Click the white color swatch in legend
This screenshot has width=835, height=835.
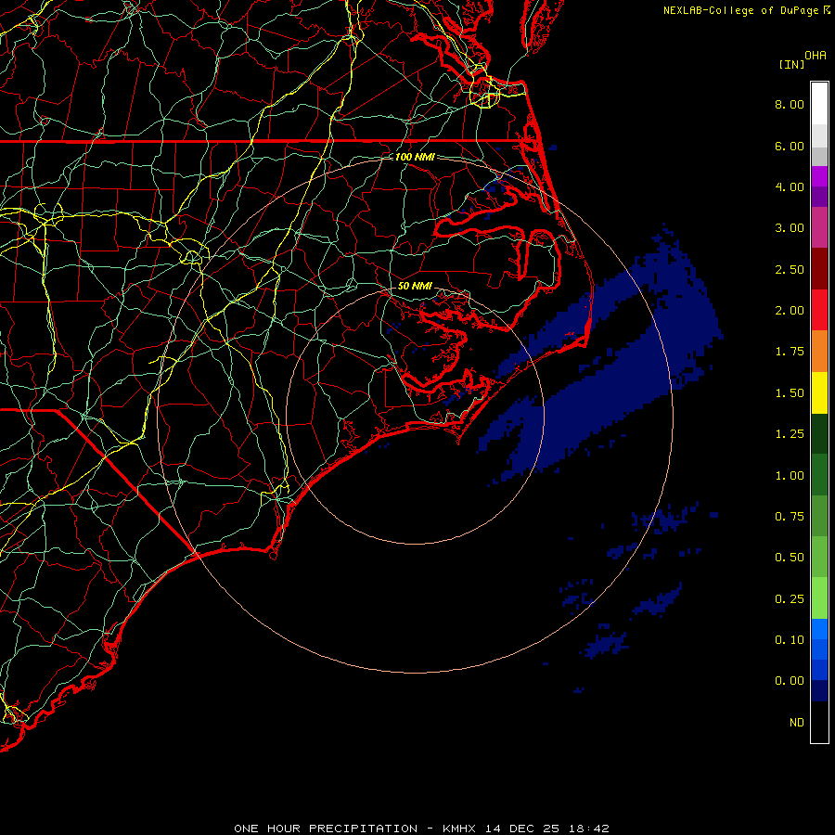(819, 103)
